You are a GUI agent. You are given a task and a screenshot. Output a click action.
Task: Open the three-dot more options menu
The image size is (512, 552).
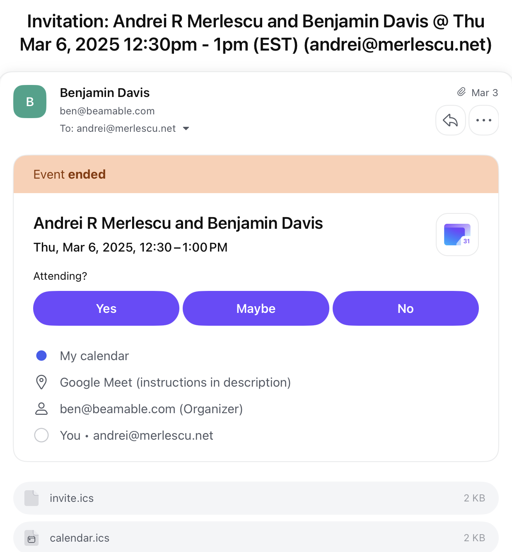(x=483, y=120)
